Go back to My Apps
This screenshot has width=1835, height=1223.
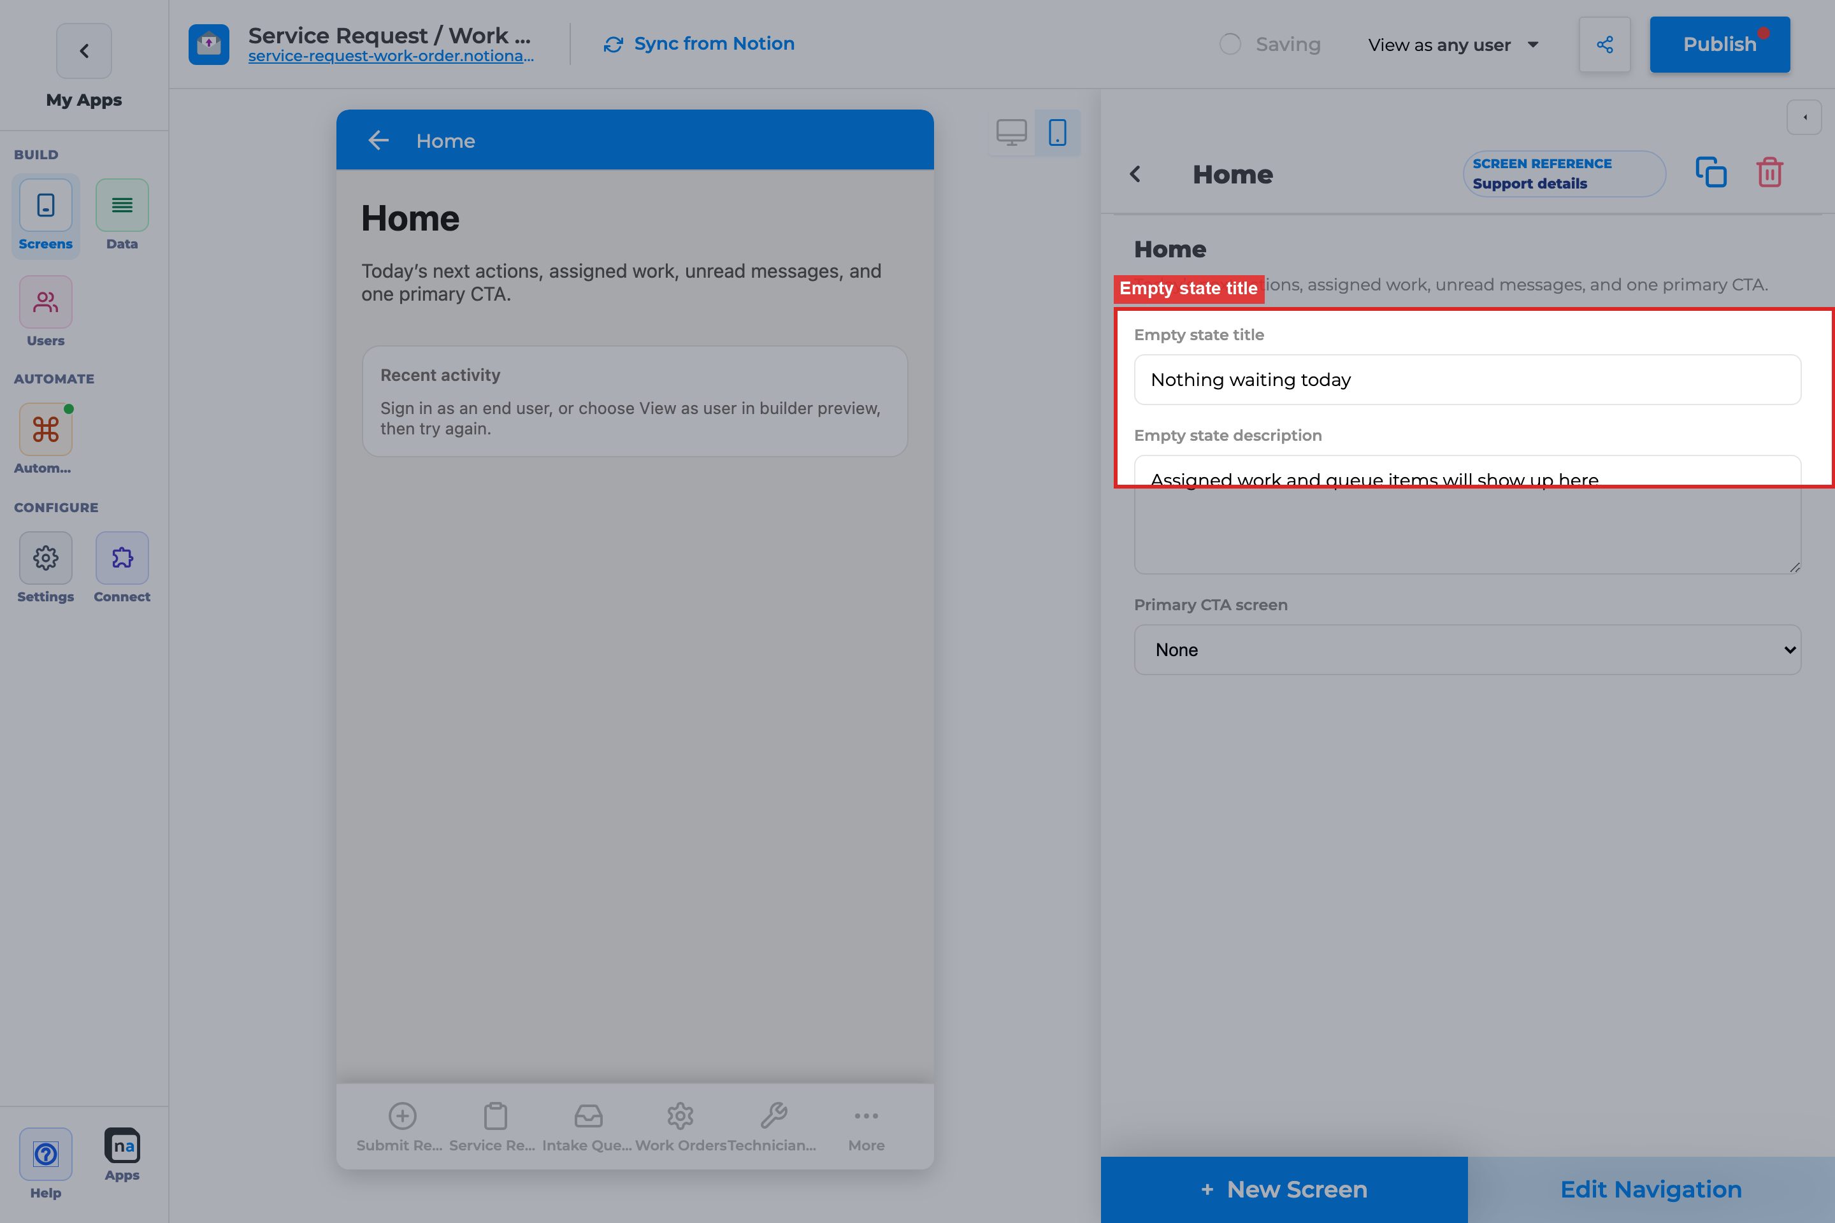pyautogui.click(x=83, y=51)
